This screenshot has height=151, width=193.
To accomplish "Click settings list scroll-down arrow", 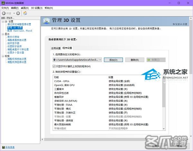I will (x=164, y=129).
